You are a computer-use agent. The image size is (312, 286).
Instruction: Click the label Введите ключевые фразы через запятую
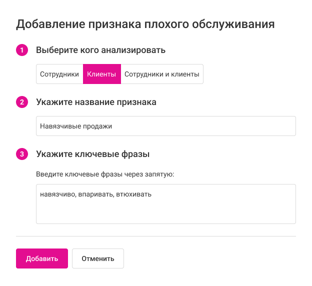[x=105, y=174]
